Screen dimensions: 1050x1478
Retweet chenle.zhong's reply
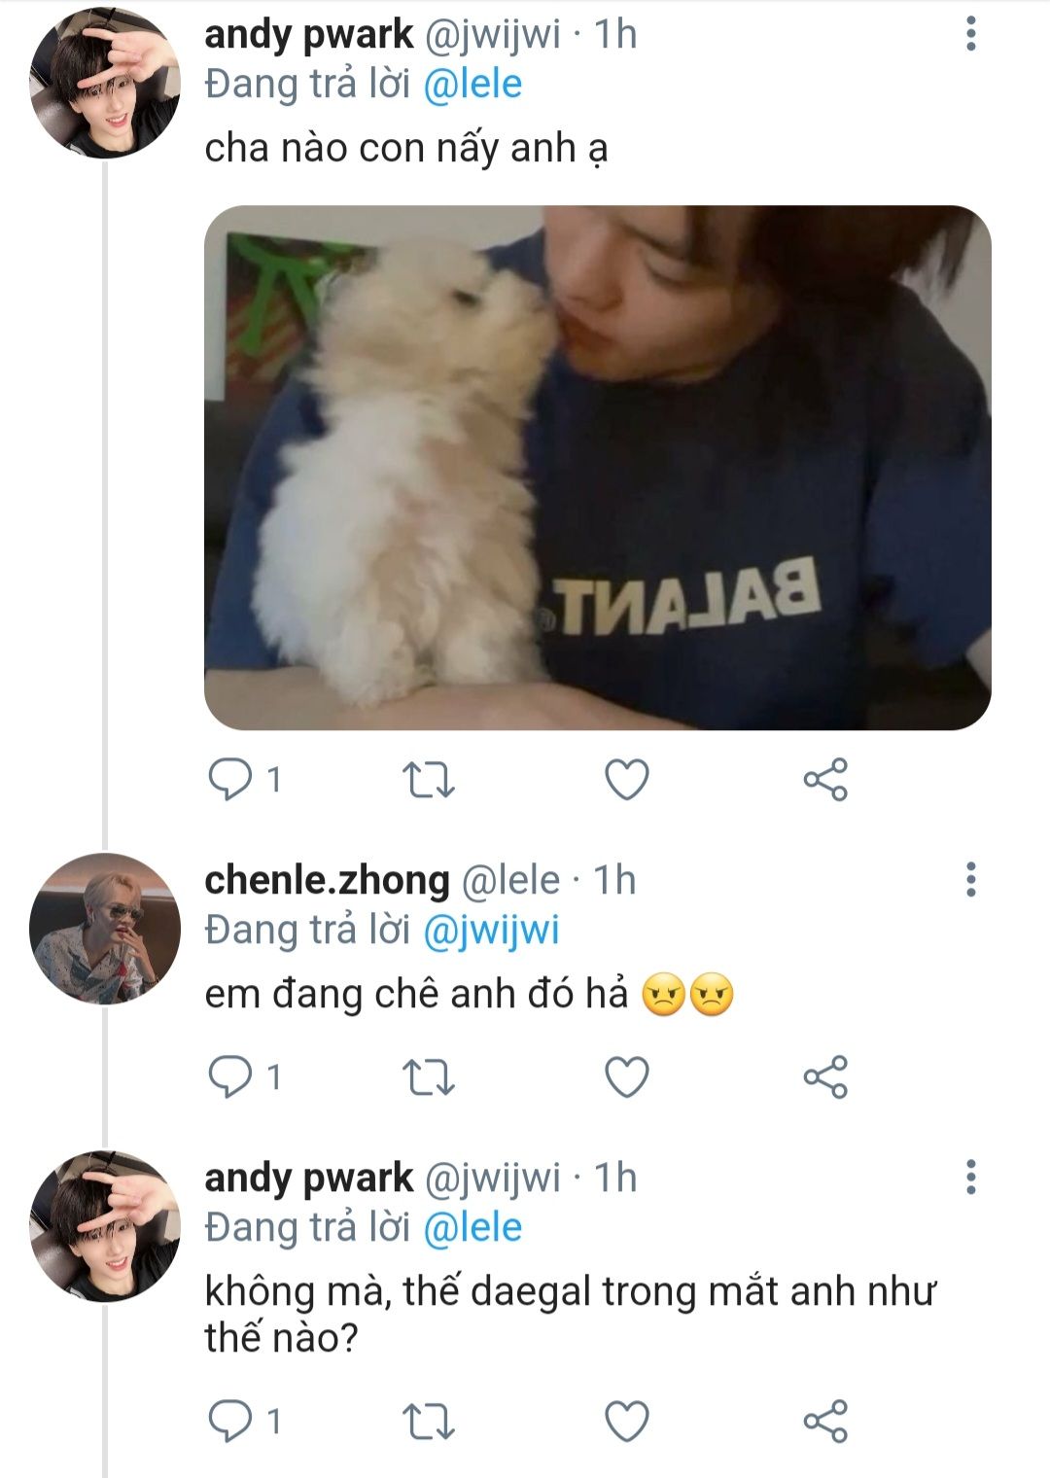tap(429, 1077)
